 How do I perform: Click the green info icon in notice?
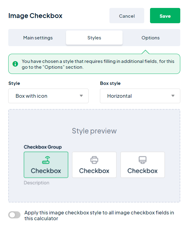15,64
